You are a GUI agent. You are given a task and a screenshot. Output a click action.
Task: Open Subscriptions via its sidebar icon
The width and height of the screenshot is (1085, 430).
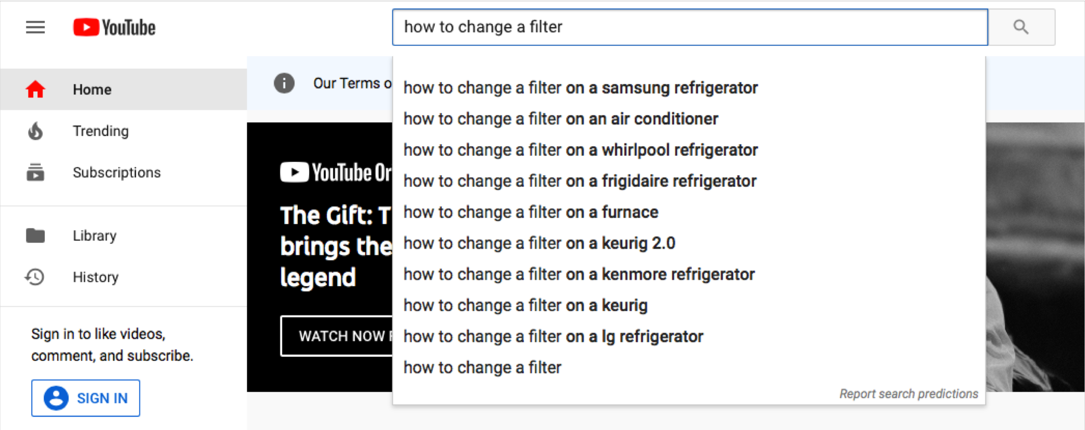coord(35,173)
